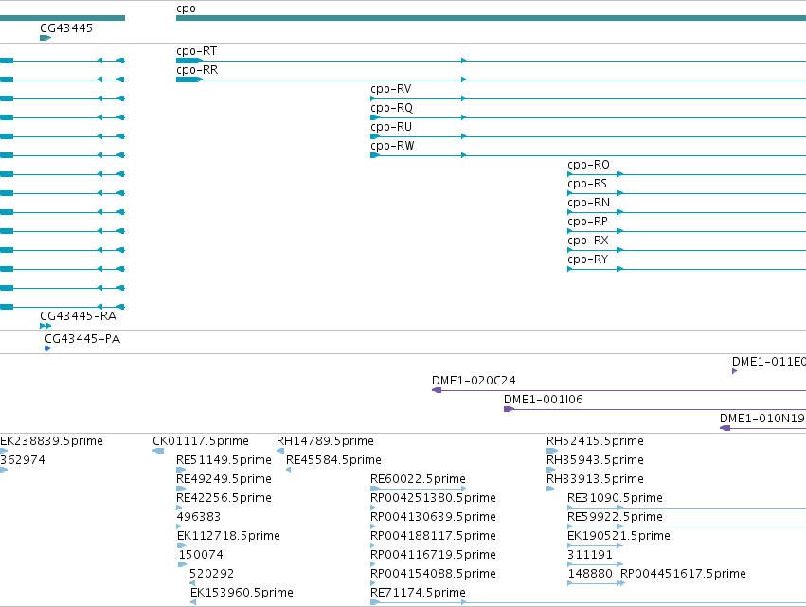Select EST 148880

(x=590, y=575)
